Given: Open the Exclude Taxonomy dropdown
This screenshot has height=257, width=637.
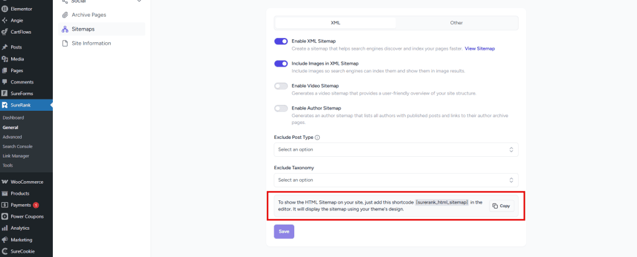Looking at the screenshot, I should [x=396, y=180].
